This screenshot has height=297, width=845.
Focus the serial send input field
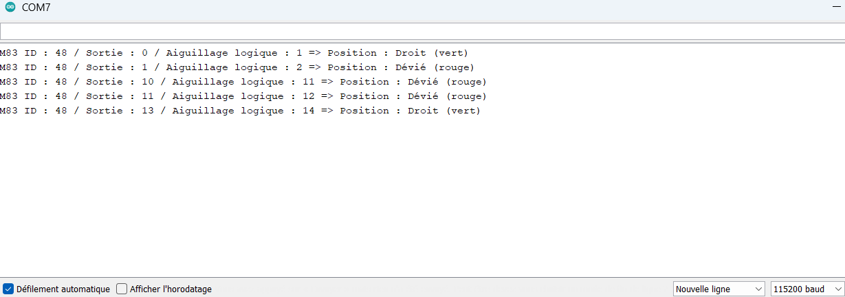pyautogui.click(x=422, y=32)
